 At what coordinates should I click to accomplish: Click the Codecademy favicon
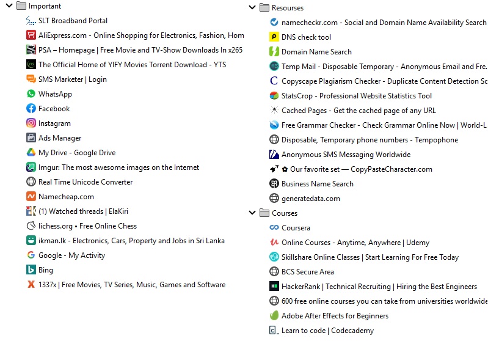point(274,331)
